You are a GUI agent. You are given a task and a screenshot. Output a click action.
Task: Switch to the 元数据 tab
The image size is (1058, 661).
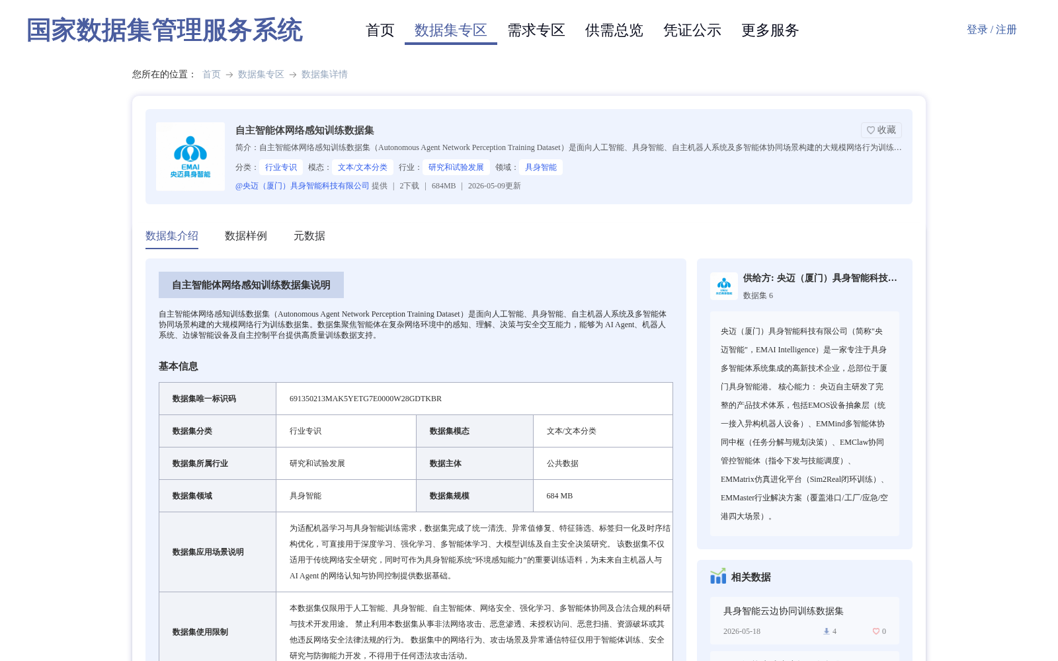coord(309,236)
